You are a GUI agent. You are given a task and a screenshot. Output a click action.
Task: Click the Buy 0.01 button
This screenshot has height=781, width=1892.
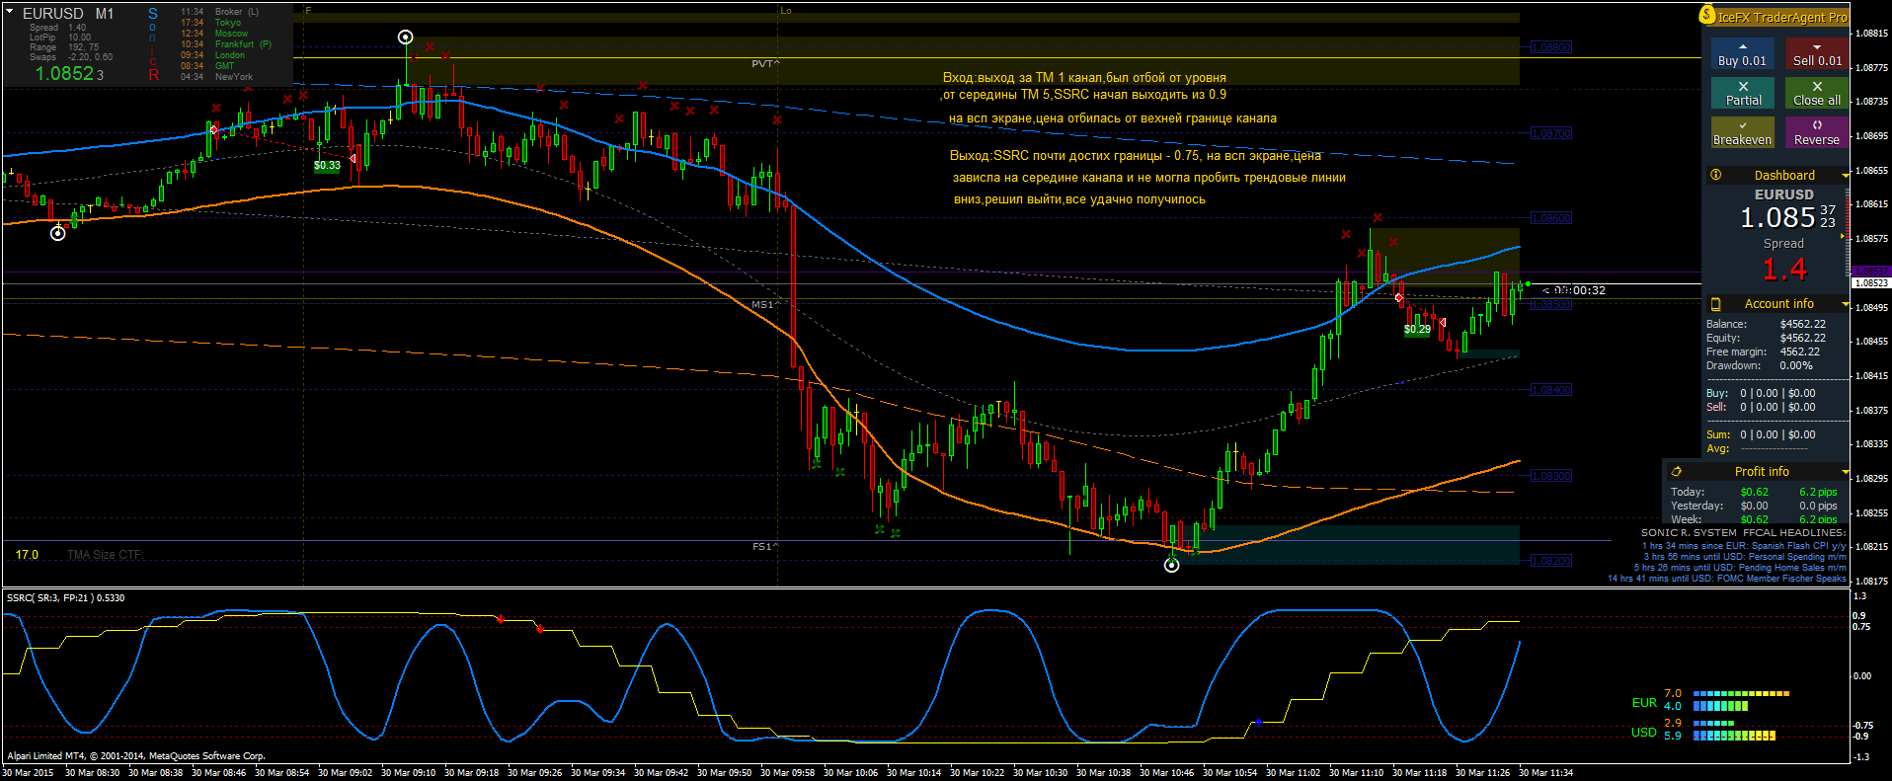pyautogui.click(x=1742, y=53)
